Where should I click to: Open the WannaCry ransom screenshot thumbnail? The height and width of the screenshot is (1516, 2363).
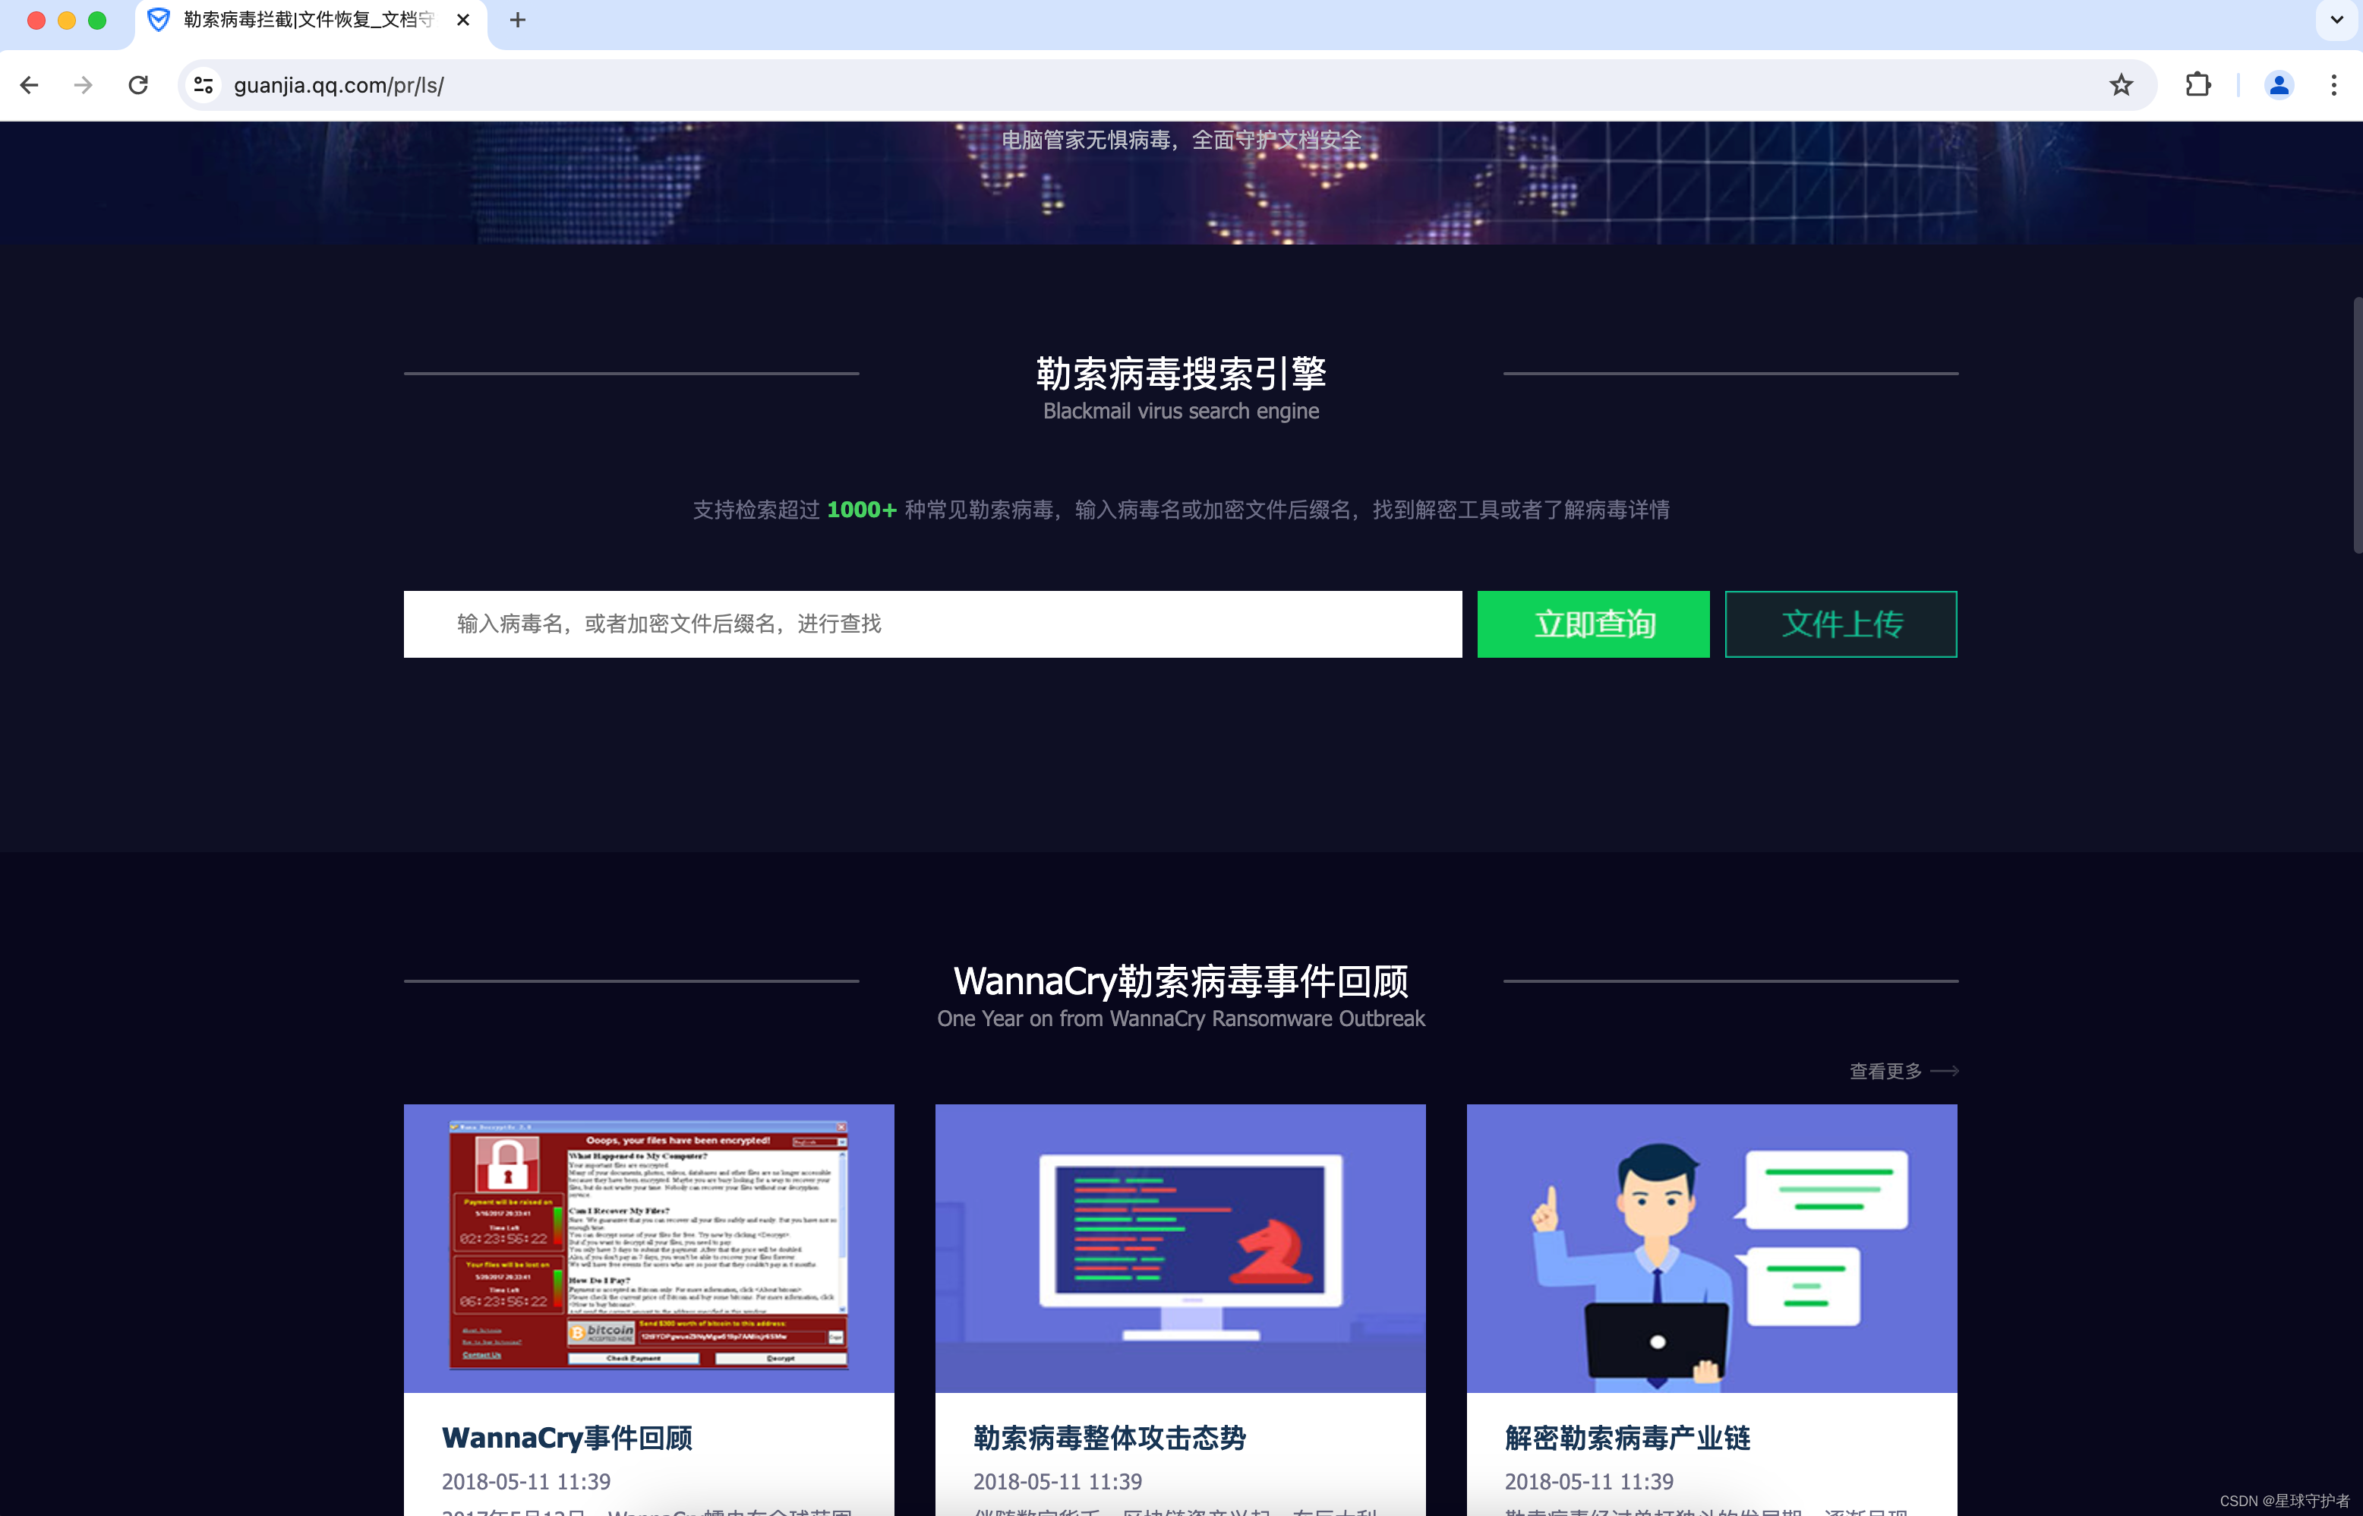pos(648,1247)
